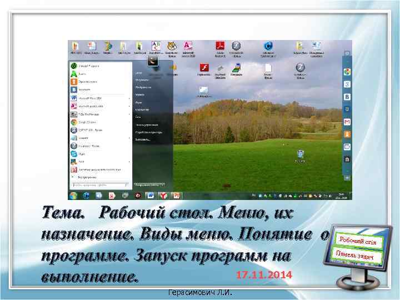Viewport: 400px width, 300px height.
Task: Open the dark red round icon on the taskbar
Action: coord(138,196)
